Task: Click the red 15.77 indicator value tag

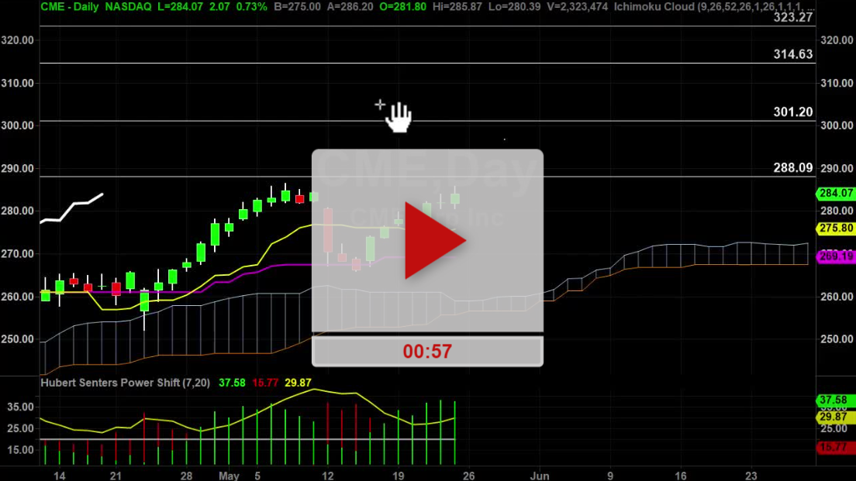Action: click(835, 447)
